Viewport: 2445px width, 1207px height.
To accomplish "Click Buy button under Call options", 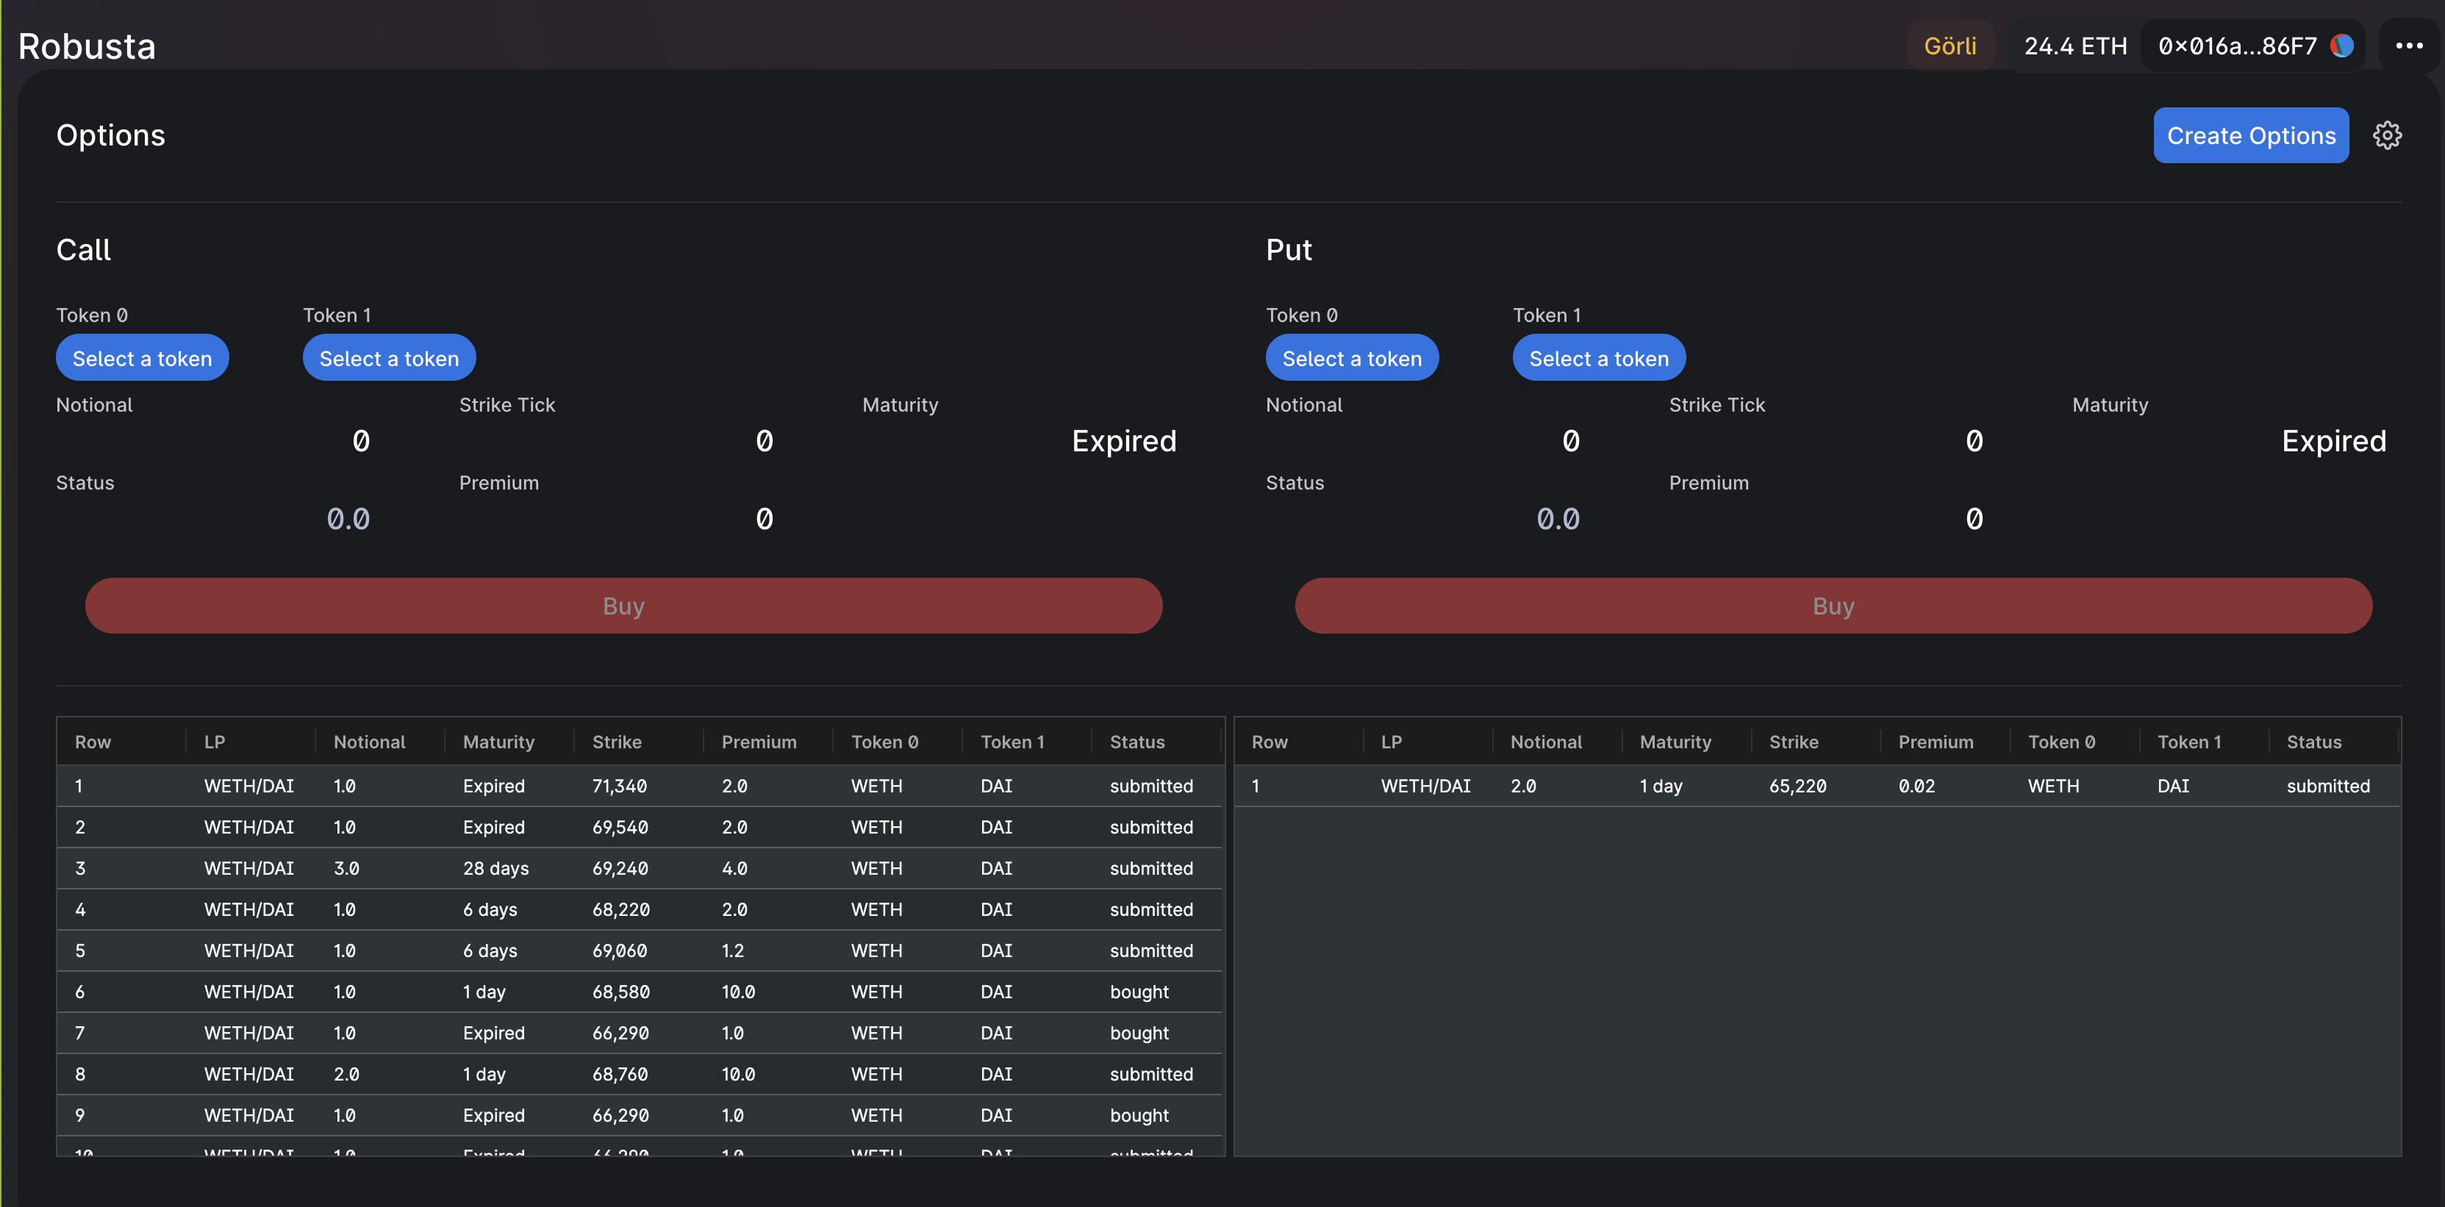I will pos(623,605).
